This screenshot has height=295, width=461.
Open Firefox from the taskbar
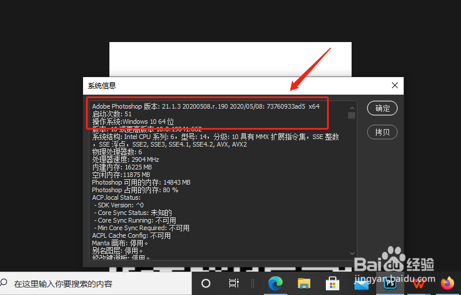coord(448,283)
